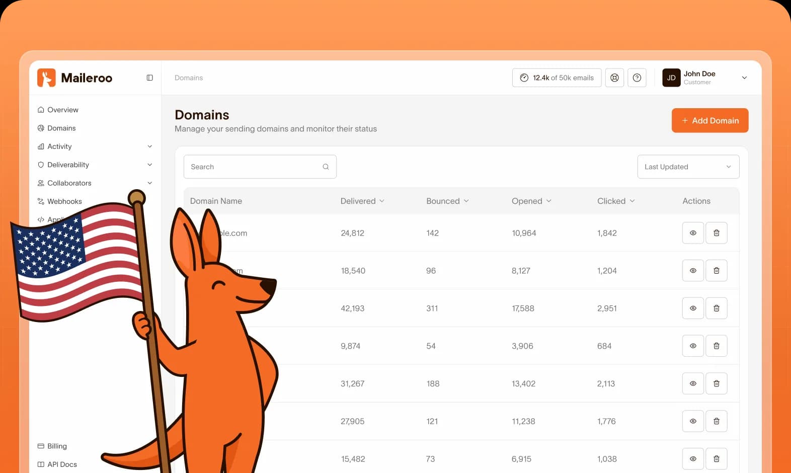Click the Maileroo kangaroo logo icon

(x=46, y=77)
